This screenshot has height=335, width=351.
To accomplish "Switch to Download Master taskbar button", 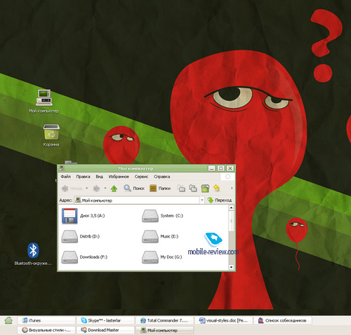I will point(105,330).
